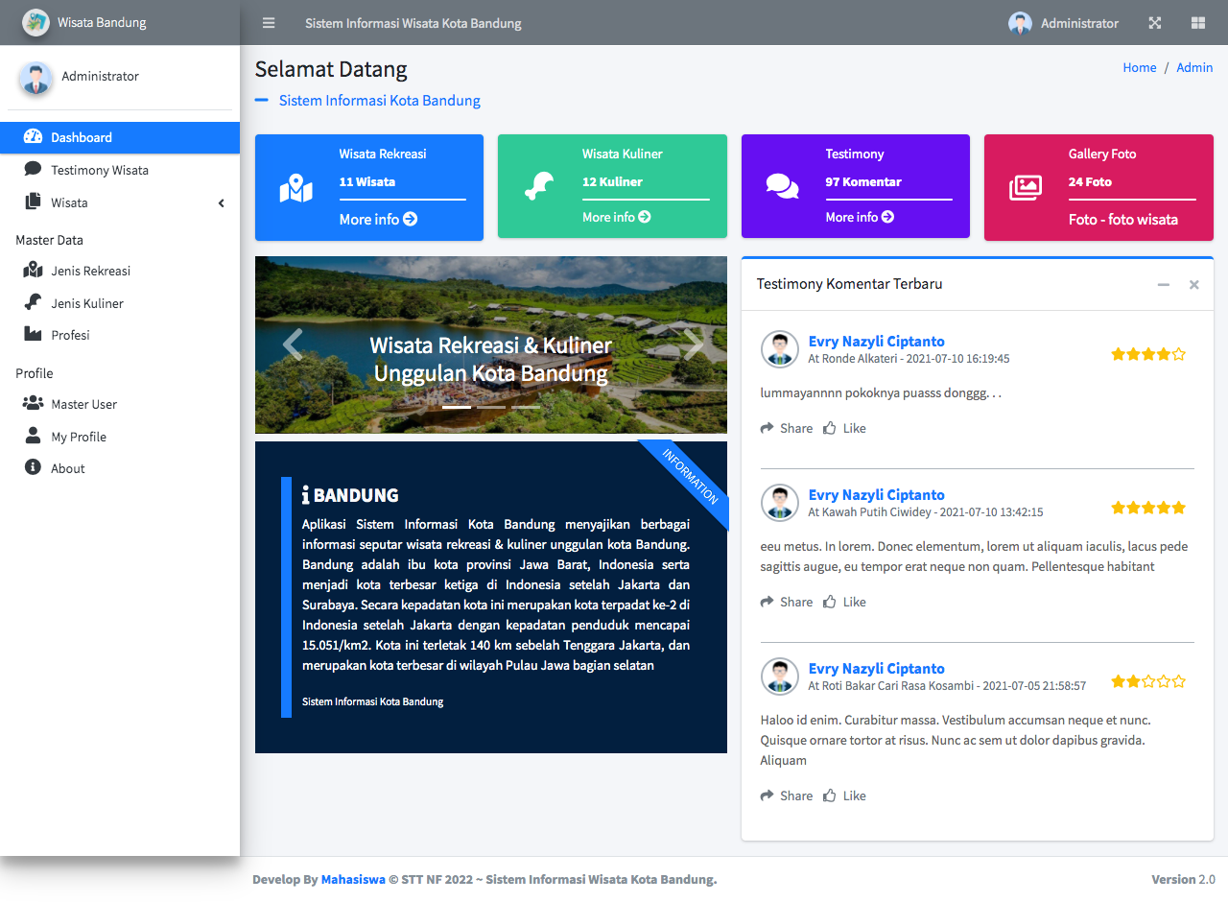The width and height of the screenshot is (1228, 902).
Task: Click the images icon in Gallery Foto card
Action: (1025, 187)
